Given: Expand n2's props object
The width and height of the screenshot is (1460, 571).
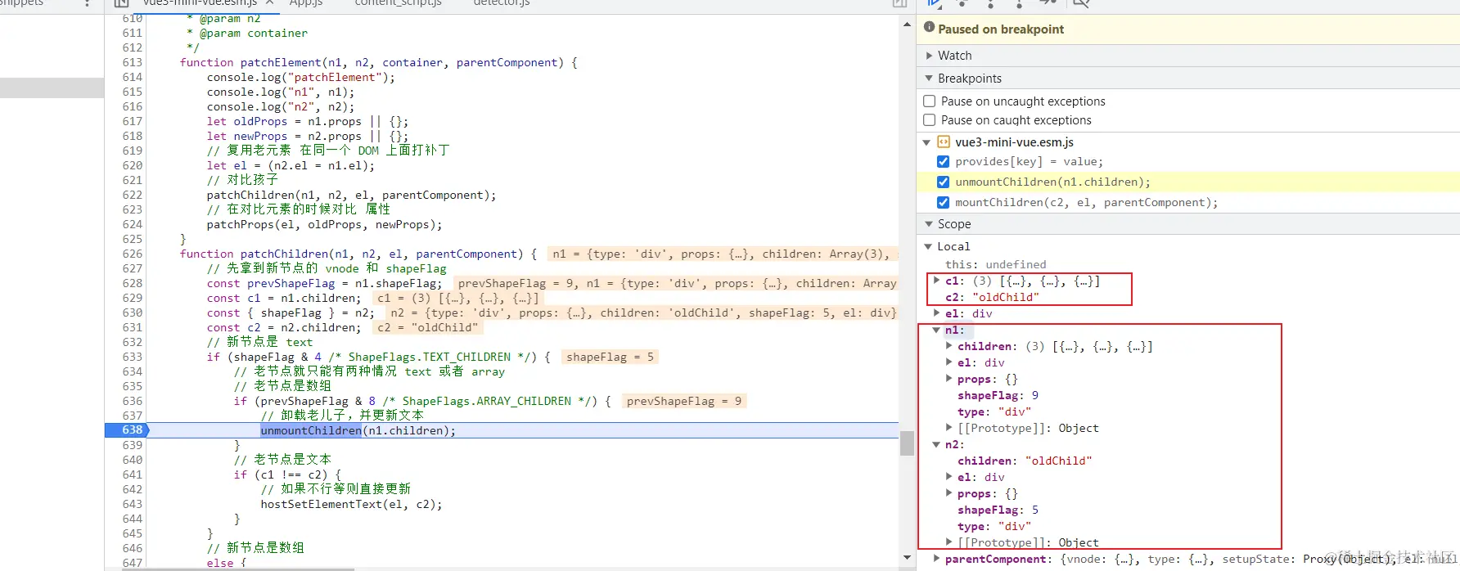Looking at the screenshot, I should pyautogui.click(x=949, y=493).
